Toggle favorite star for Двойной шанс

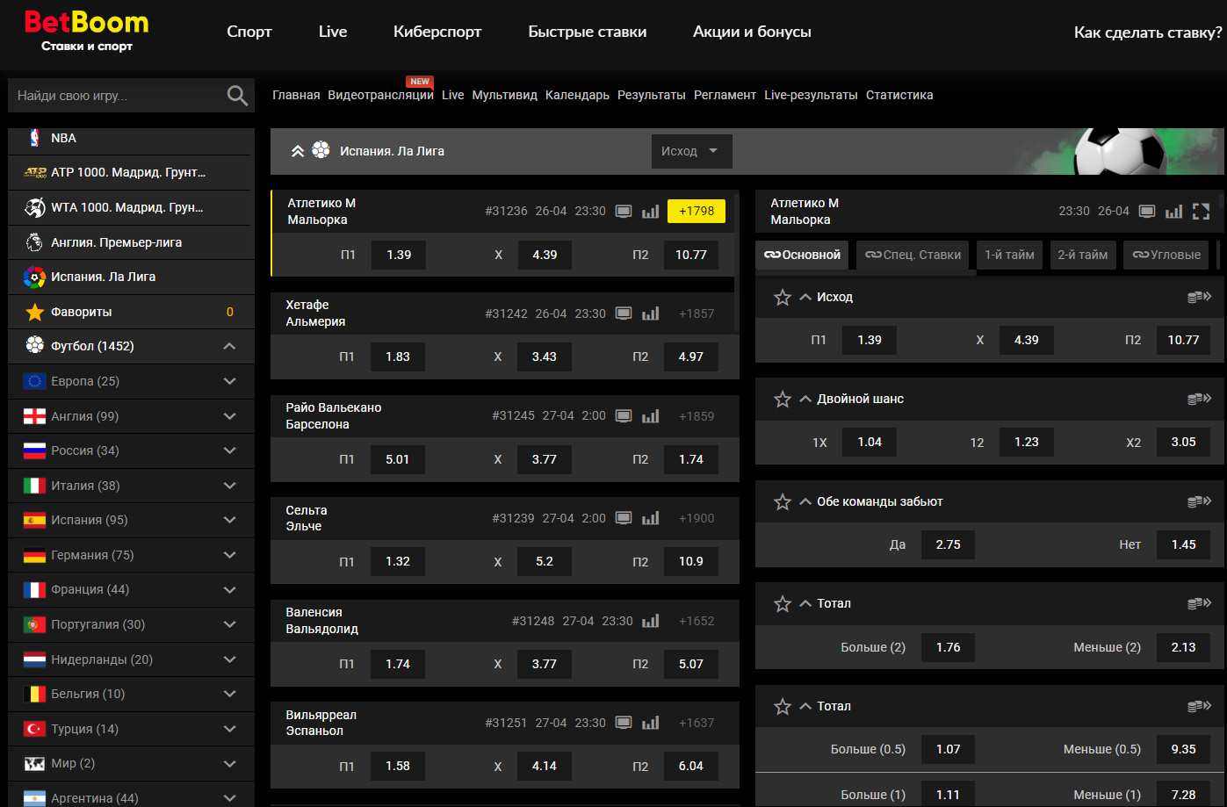[782, 400]
